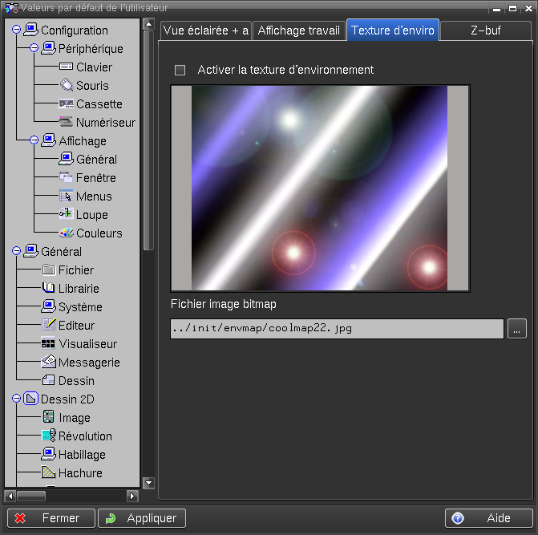The image size is (538, 535).
Task: Select the Loupe magnifier icon
Action: point(66,214)
